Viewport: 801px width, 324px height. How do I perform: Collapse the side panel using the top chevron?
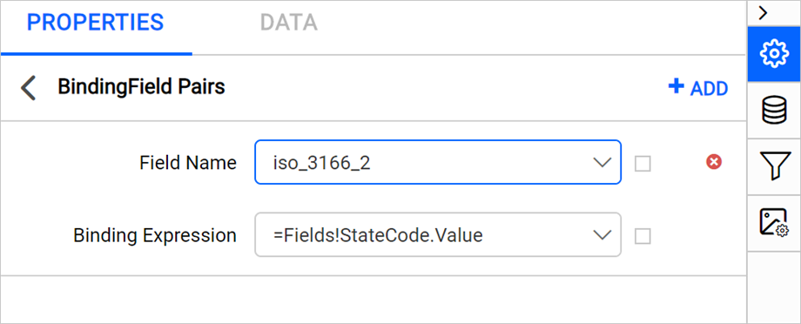point(764,13)
